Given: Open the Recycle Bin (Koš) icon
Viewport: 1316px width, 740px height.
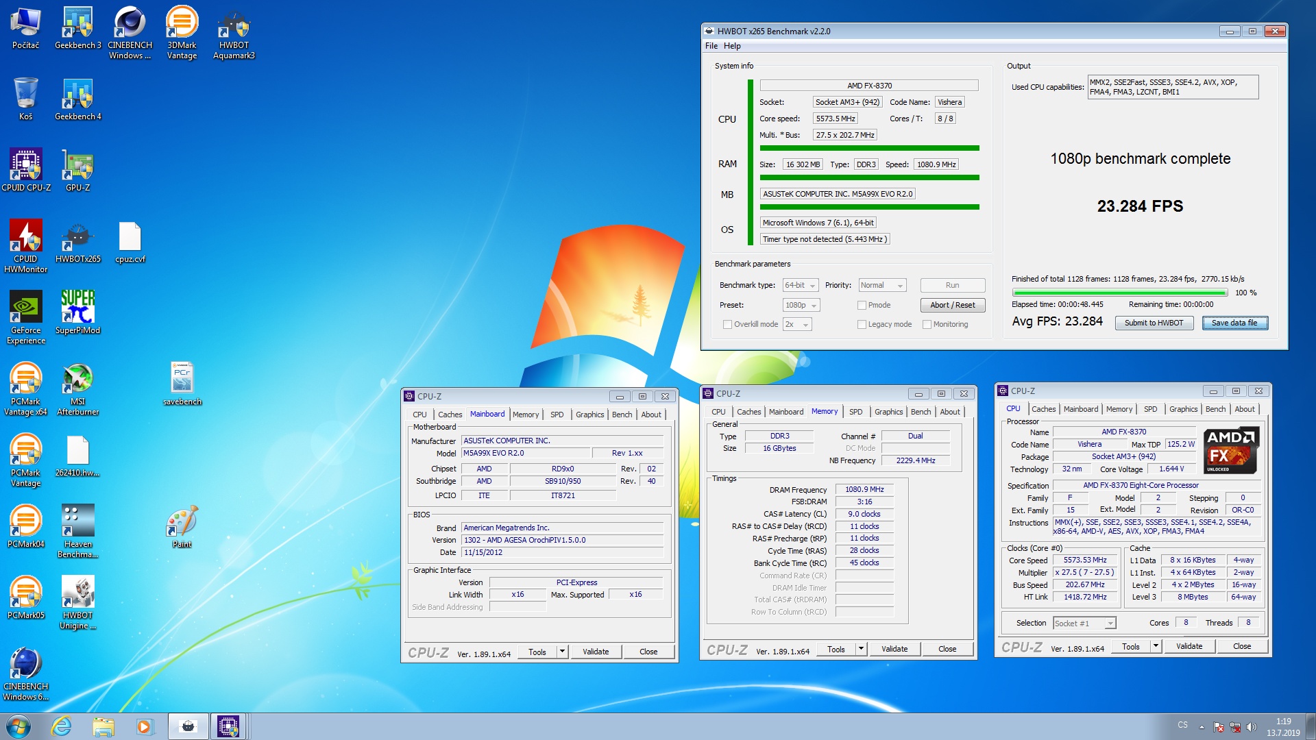Looking at the screenshot, I should pyautogui.click(x=25, y=99).
